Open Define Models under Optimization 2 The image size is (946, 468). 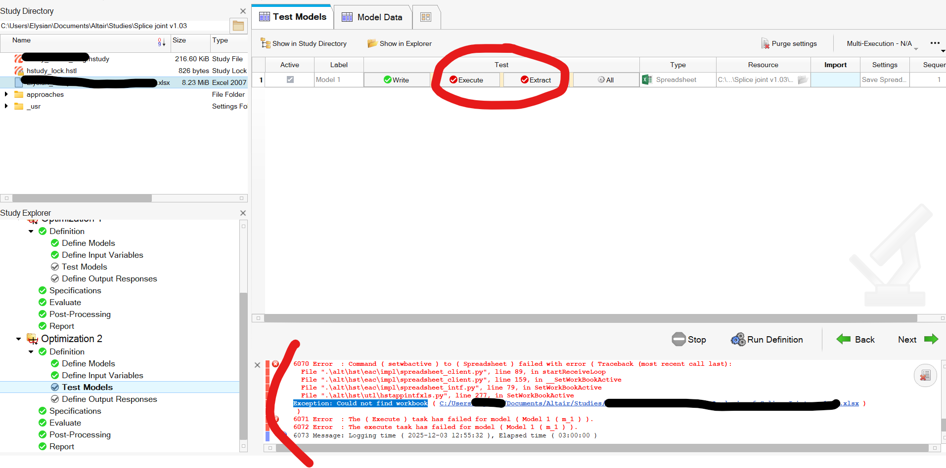click(x=89, y=363)
